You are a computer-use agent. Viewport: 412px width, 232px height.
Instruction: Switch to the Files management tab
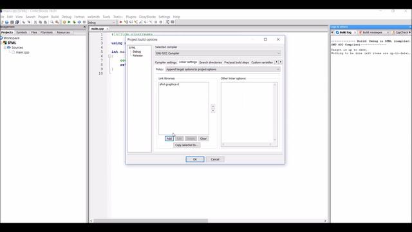coord(34,32)
